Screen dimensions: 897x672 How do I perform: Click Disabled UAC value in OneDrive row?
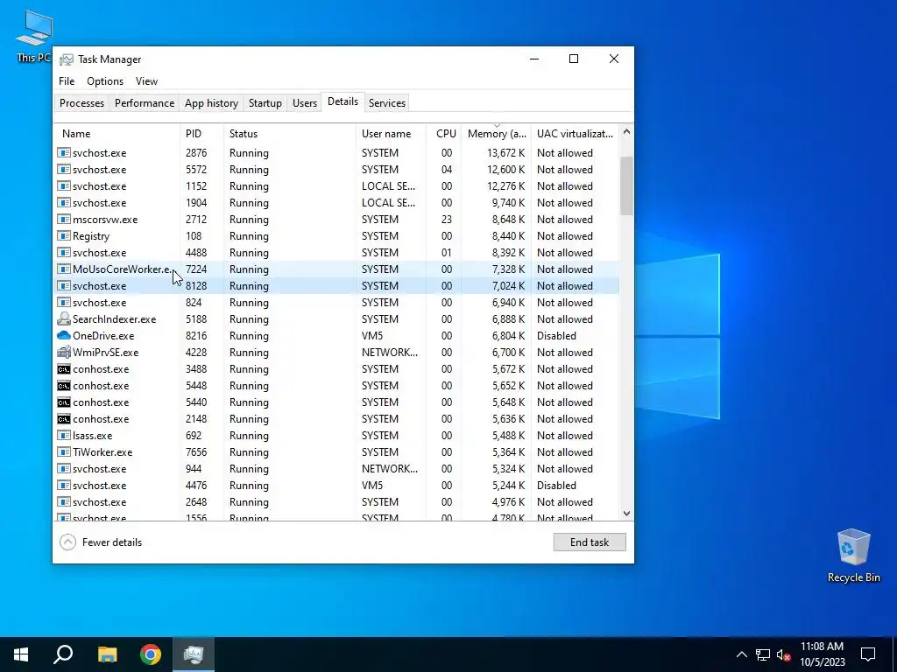pyautogui.click(x=556, y=336)
